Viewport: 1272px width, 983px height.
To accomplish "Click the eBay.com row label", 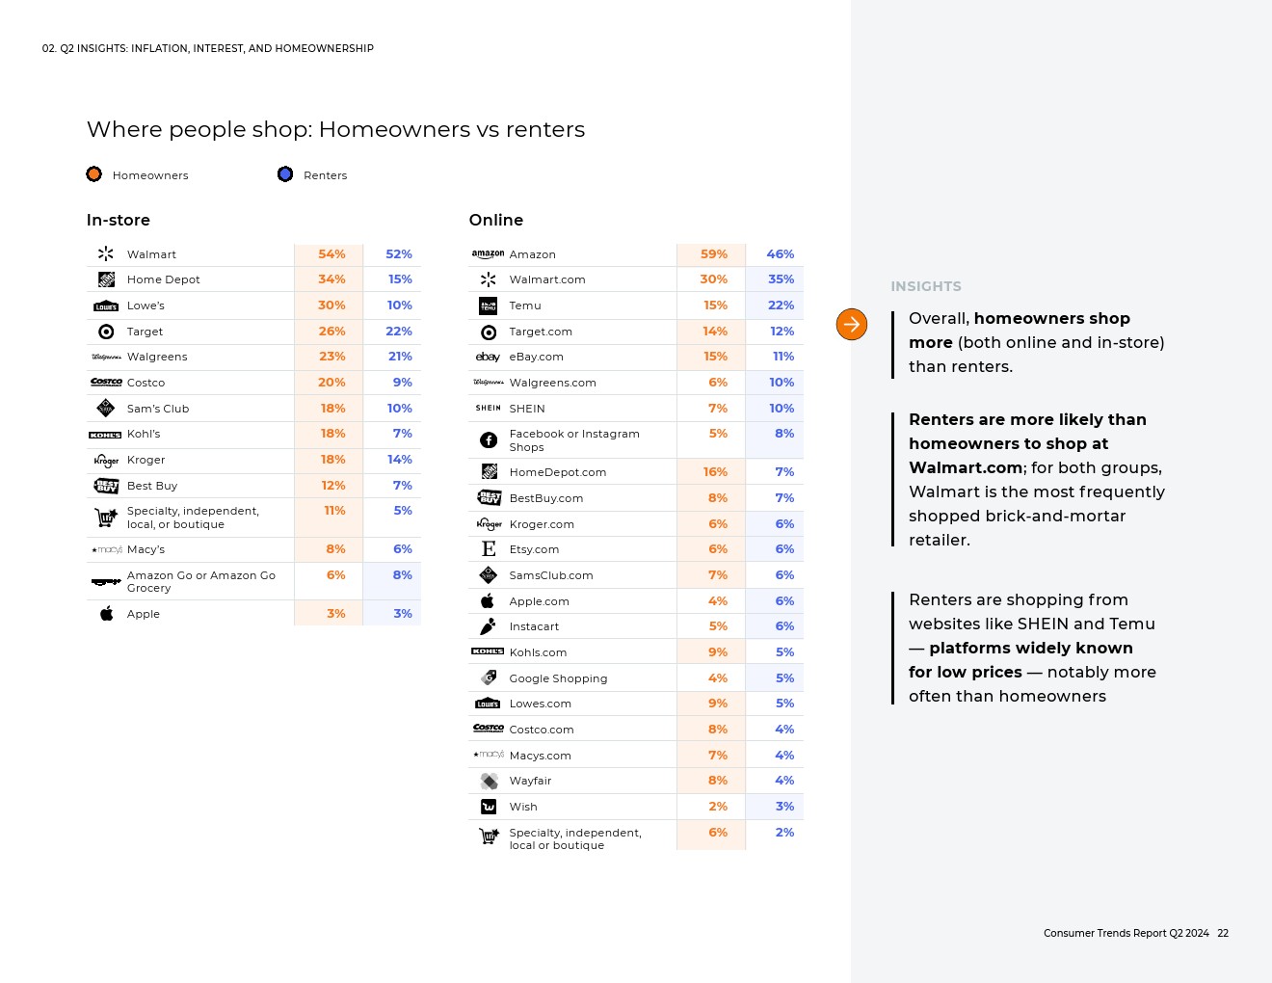I will (x=536, y=357).
